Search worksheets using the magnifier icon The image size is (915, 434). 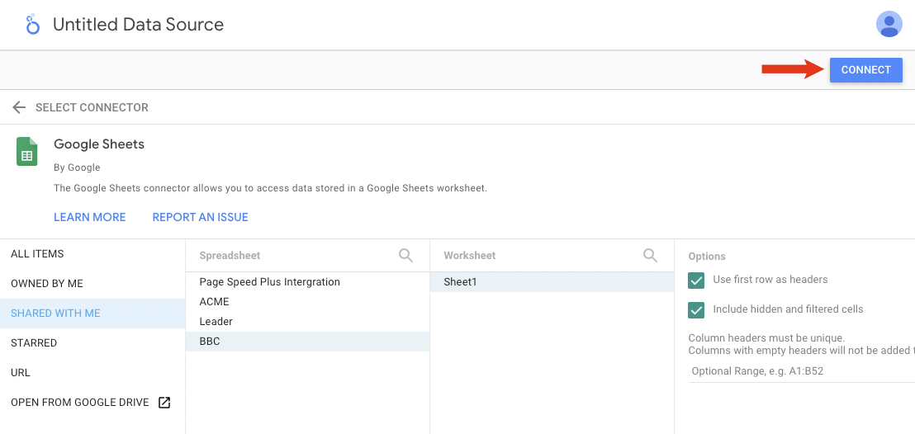pyautogui.click(x=650, y=256)
